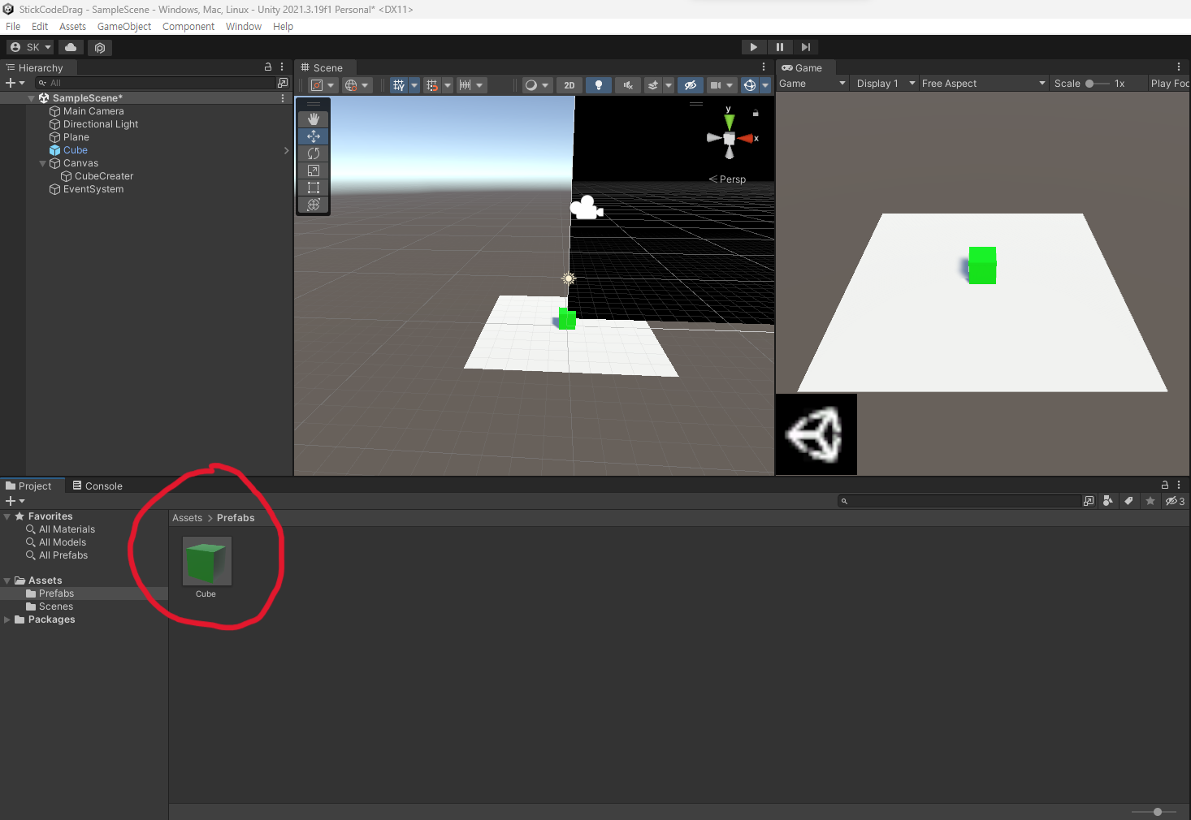This screenshot has height=820, width=1191.
Task: Toggle scene audio mute icon
Action: click(x=628, y=84)
